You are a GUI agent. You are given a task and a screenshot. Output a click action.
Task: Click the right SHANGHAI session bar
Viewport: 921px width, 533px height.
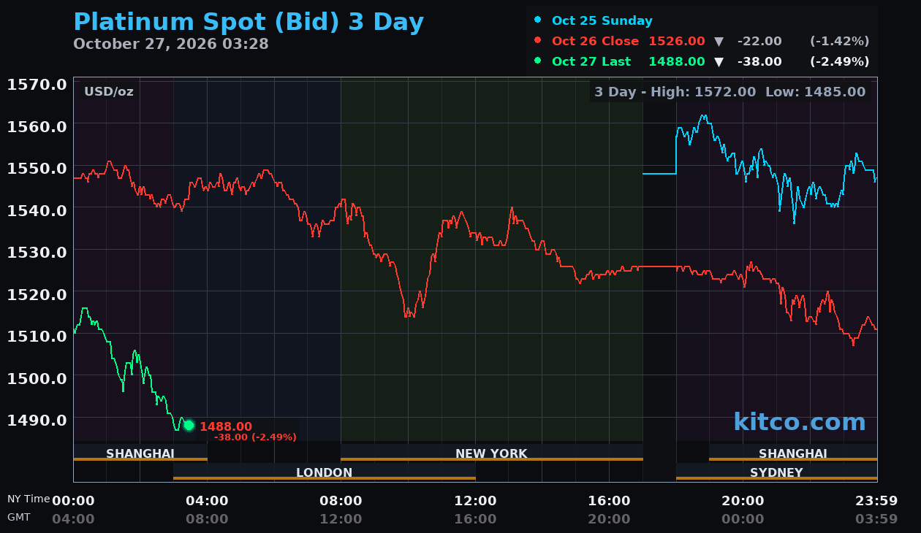(x=793, y=453)
